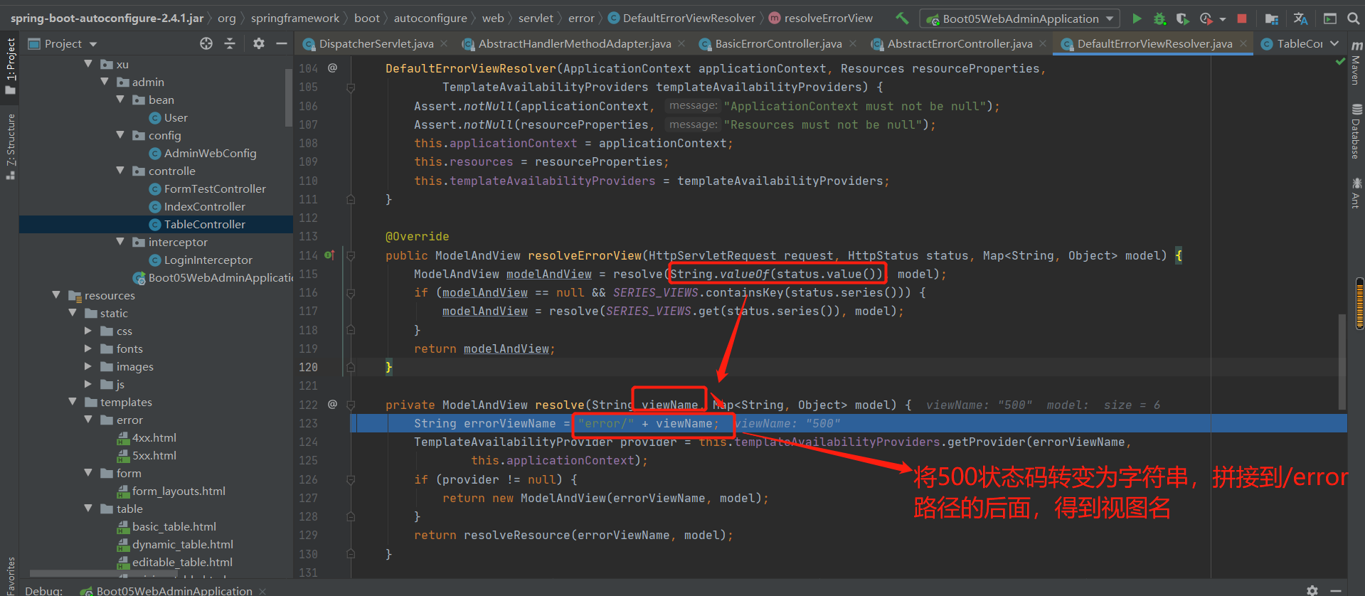Image resolution: width=1365 pixels, height=596 pixels.
Task: Toggle fold marker at if statement line 116
Action: [x=351, y=293]
